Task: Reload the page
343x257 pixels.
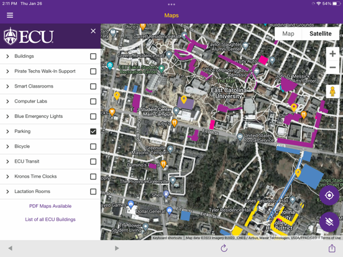Action: tap(224, 248)
